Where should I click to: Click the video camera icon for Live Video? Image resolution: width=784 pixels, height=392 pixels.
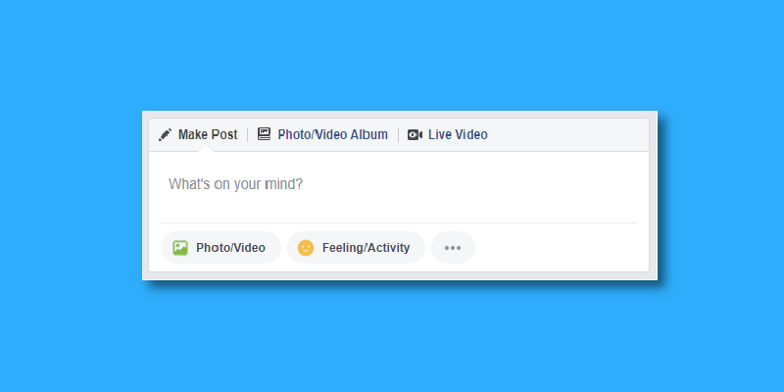pos(415,135)
